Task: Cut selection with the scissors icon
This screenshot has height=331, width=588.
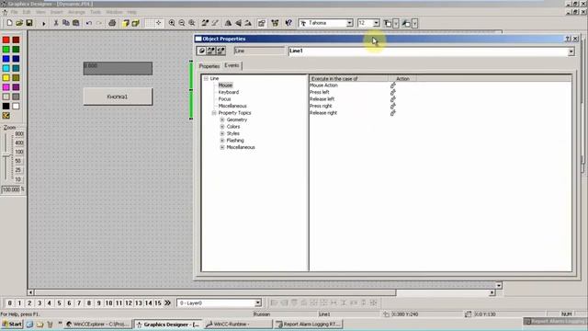Action: pyautogui.click(x=56, y=23)
